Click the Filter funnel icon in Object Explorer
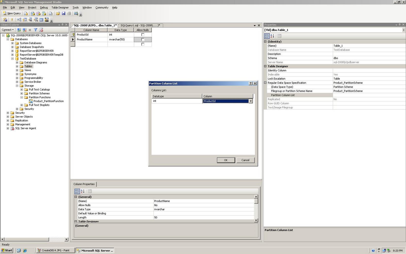 tap(36, 30)
